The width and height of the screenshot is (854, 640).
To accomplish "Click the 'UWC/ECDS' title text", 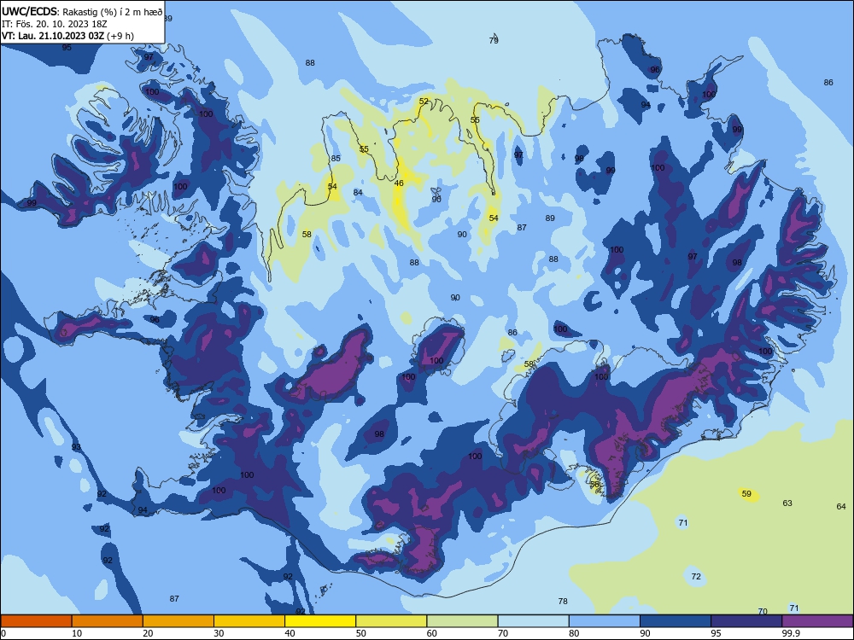I will 29,12.
